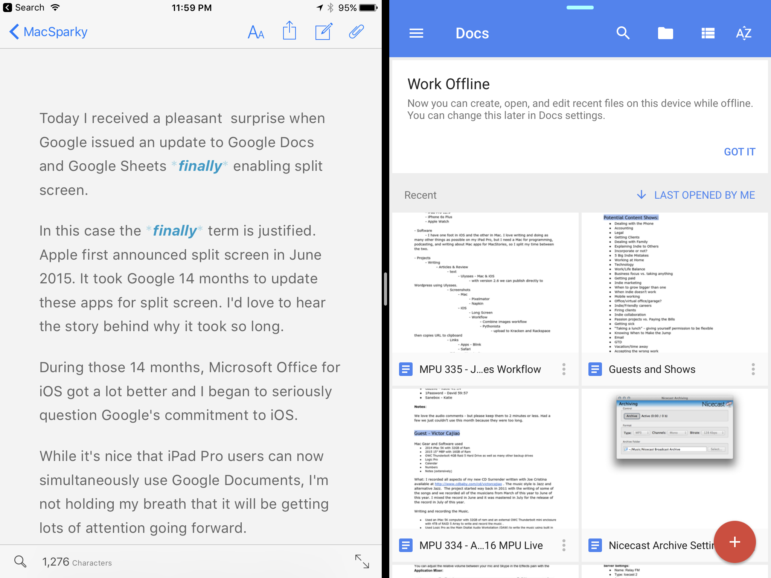771x578 pixels.
Task: Dismiss Work Offline card with GOT IT
Action: pos(739,152)
